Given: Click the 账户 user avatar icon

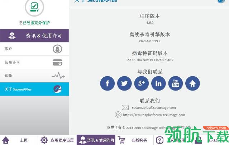Looking at the screenshot, I should pos(57,49).
